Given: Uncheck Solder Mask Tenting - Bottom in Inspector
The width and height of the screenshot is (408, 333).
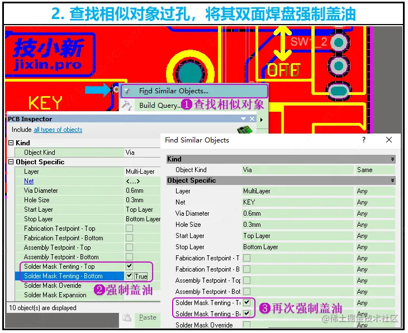Looking at the screenshot, I should pyautogui.click(x=129, y=276).
